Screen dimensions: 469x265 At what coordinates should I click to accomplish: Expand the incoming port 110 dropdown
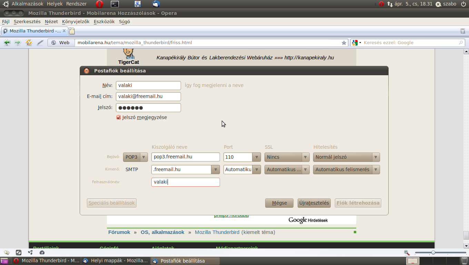(x=256, y=157)
